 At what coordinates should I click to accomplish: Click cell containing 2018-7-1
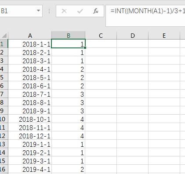[30, 94]
